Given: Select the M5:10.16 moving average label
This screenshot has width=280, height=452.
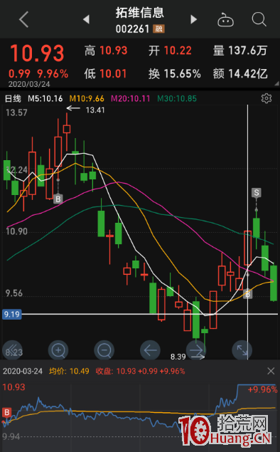Looking at the screenshot, I should click(45, 99).
